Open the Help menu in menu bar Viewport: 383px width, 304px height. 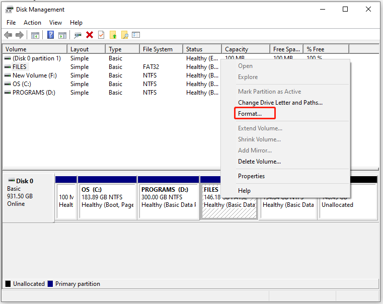coord(76,23)
